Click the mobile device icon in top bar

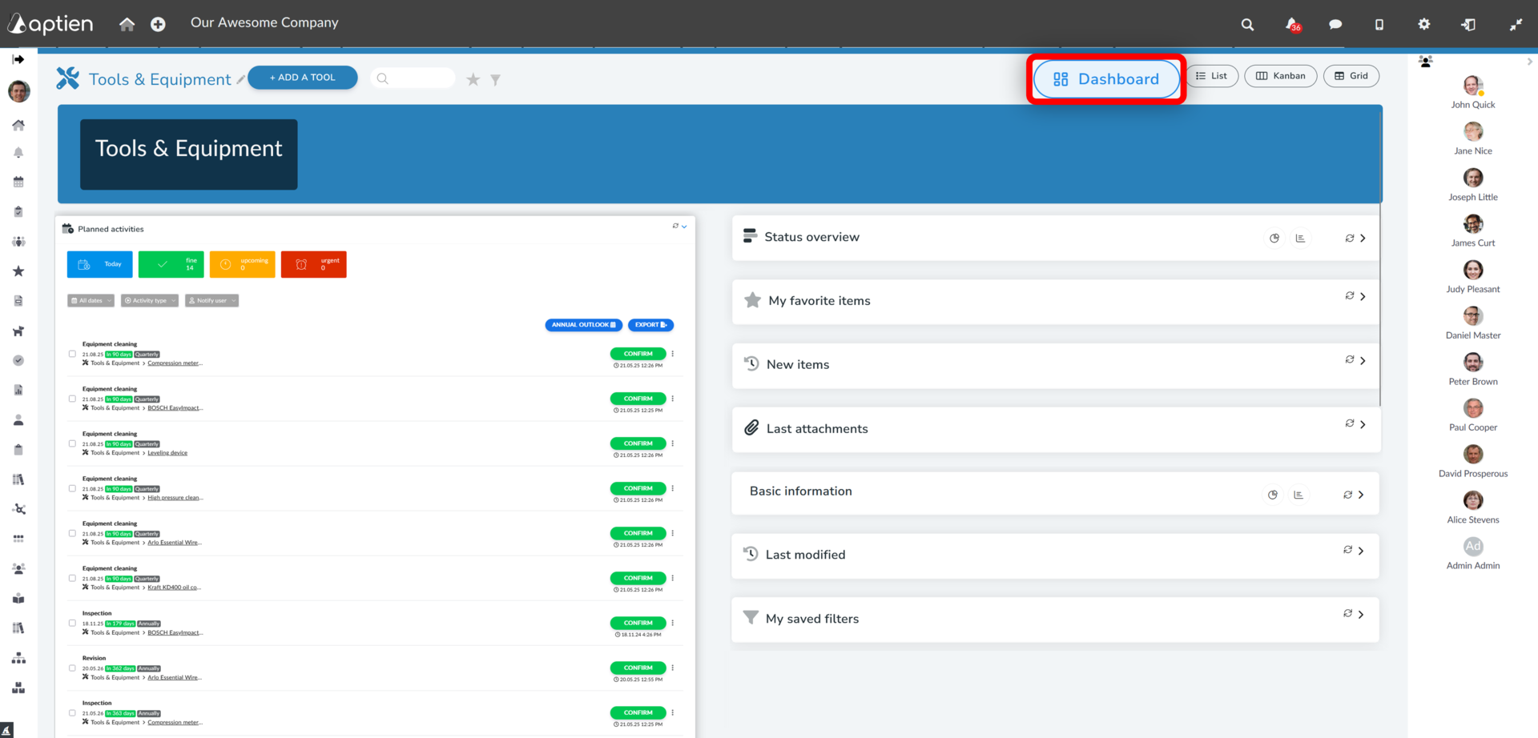pos(1379,25)
